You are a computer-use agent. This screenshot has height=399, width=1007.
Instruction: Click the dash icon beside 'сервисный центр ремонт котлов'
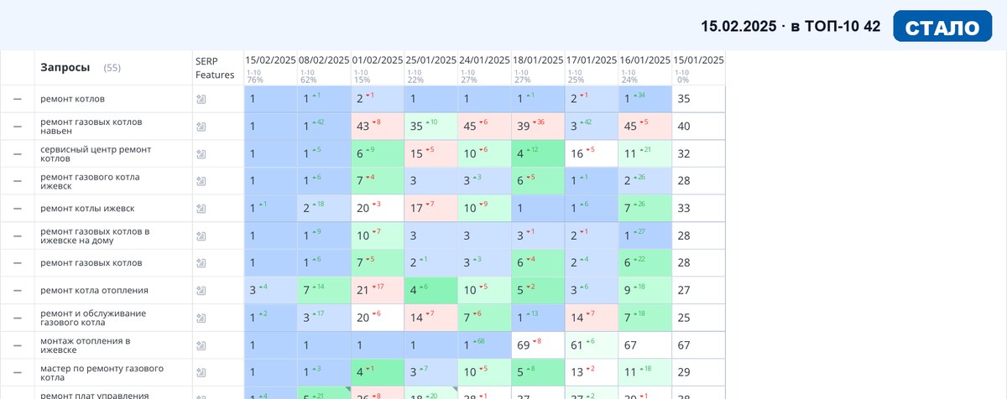(x=17, y=154)
